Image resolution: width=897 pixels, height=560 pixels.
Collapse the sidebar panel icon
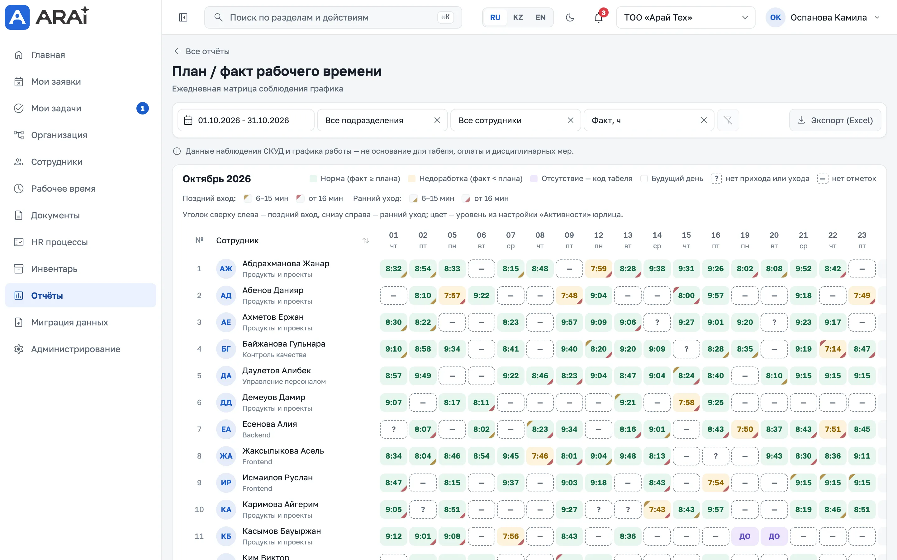click(183, 17)
